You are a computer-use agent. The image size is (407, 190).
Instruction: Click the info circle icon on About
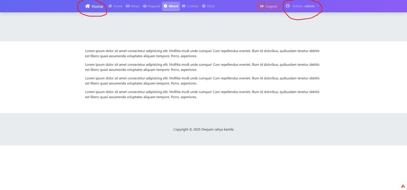coord(165,6)
